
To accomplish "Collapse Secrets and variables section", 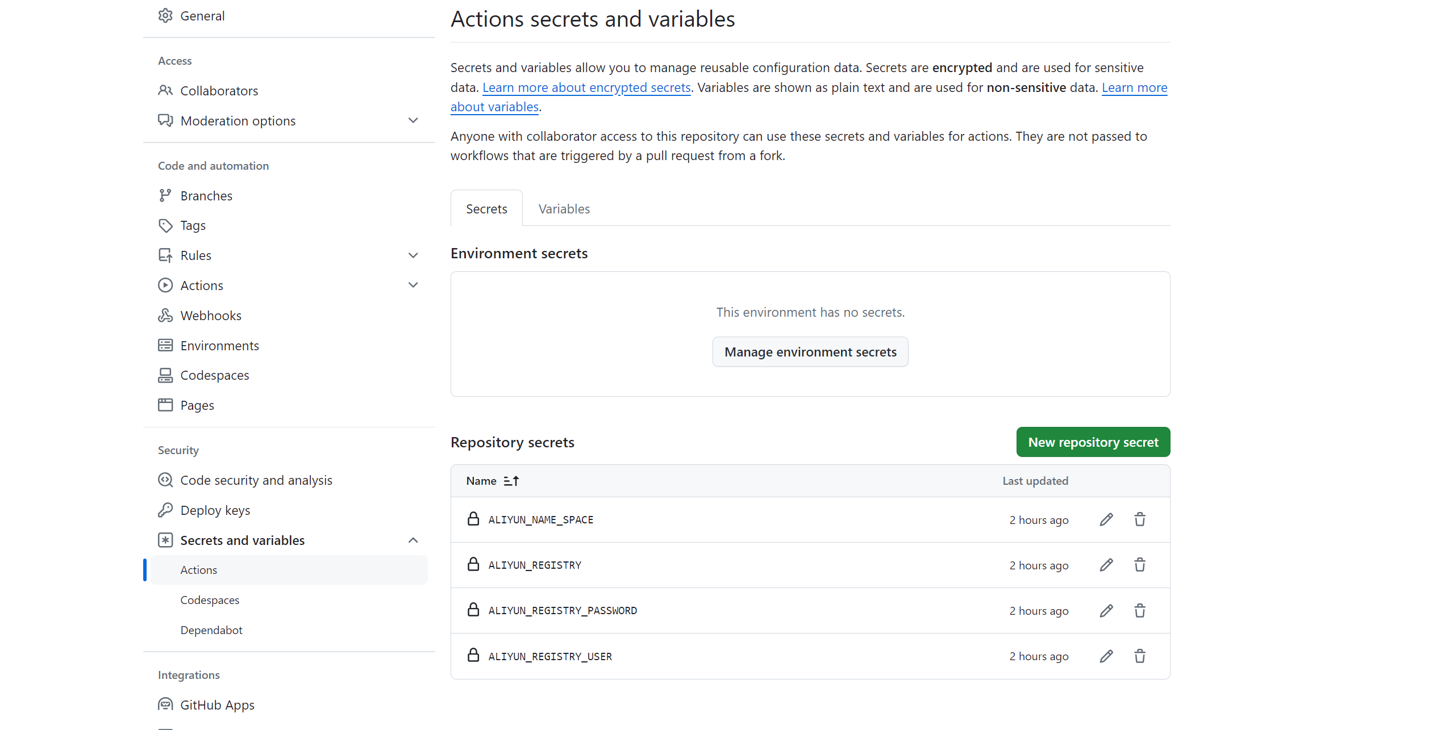I will (x=413, y=540).
